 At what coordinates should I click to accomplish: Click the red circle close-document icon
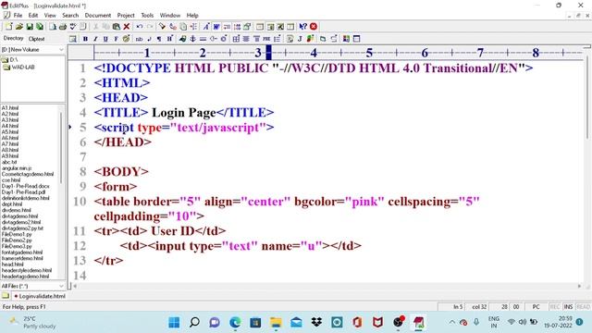(x=314, y=27)
